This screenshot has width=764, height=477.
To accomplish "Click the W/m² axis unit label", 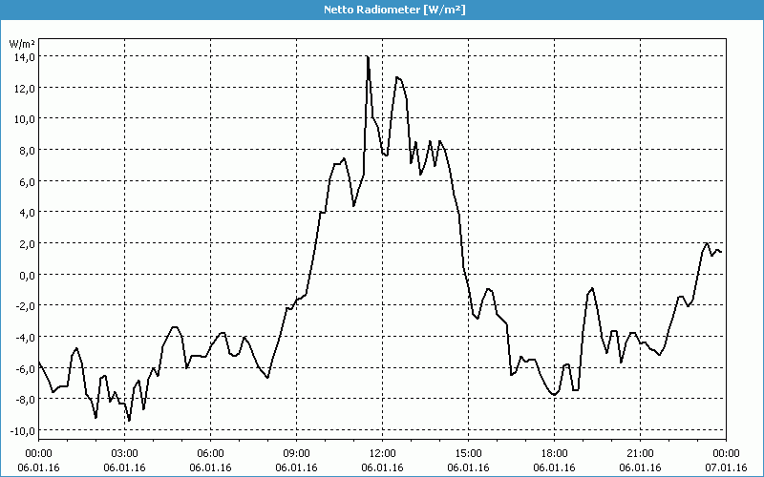I will coord(22,44).
